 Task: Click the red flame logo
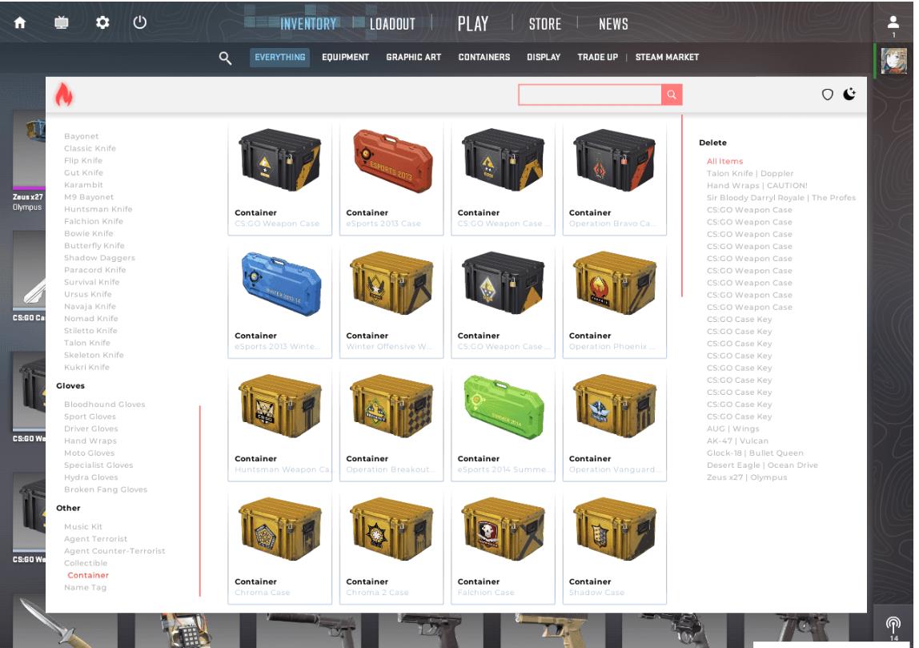pos(64,95)
